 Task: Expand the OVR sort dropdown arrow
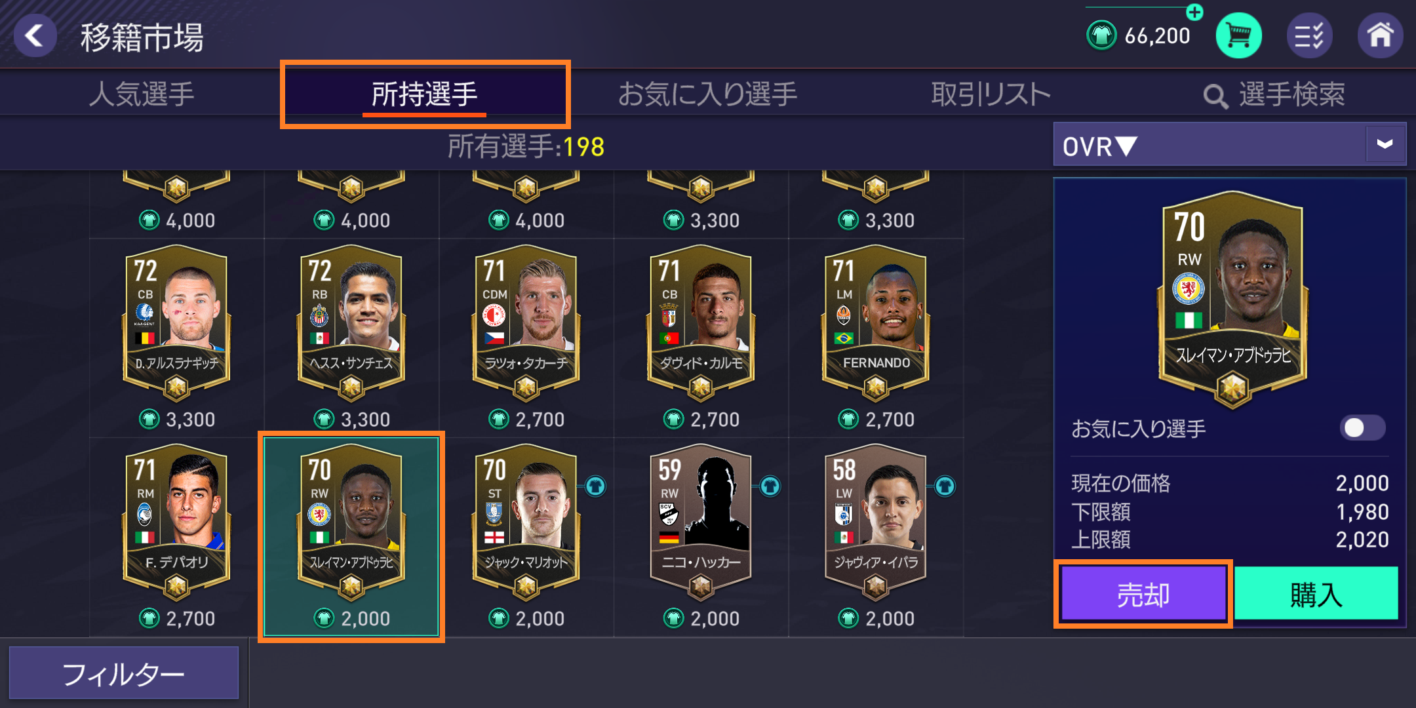tap(1385, 144)
